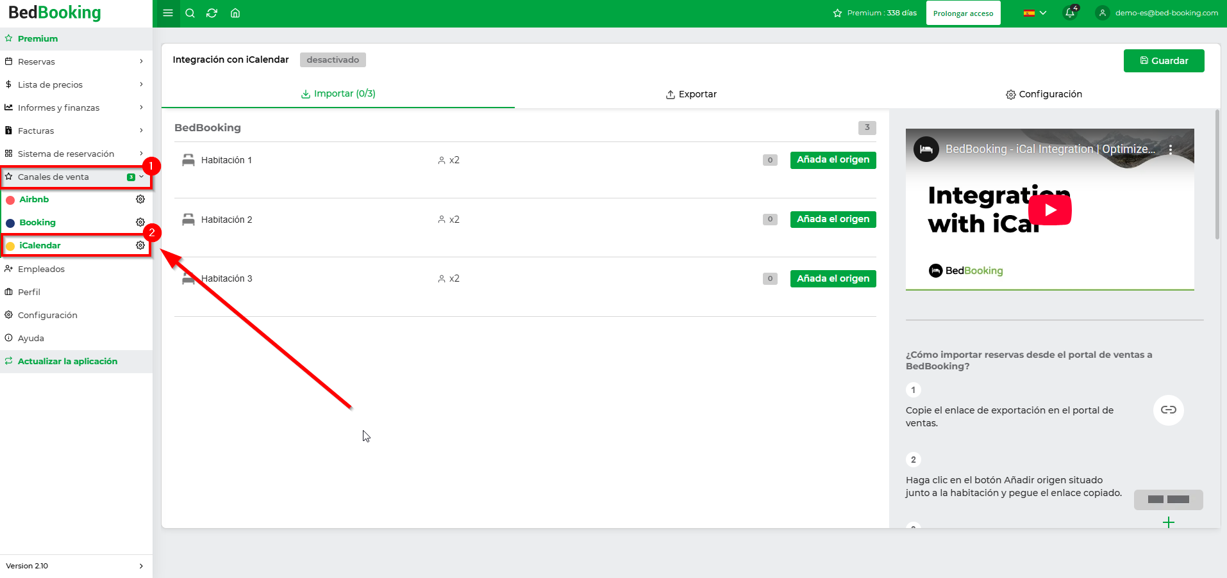Open Airbnb channel settings gear
1227x578 pixels.
pos(140,199)
